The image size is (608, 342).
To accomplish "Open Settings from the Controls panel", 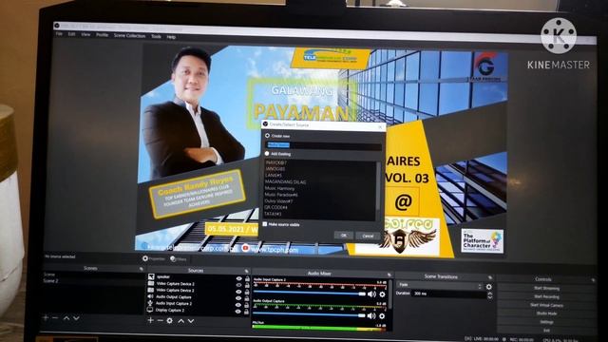I will [x=547, y=322].
